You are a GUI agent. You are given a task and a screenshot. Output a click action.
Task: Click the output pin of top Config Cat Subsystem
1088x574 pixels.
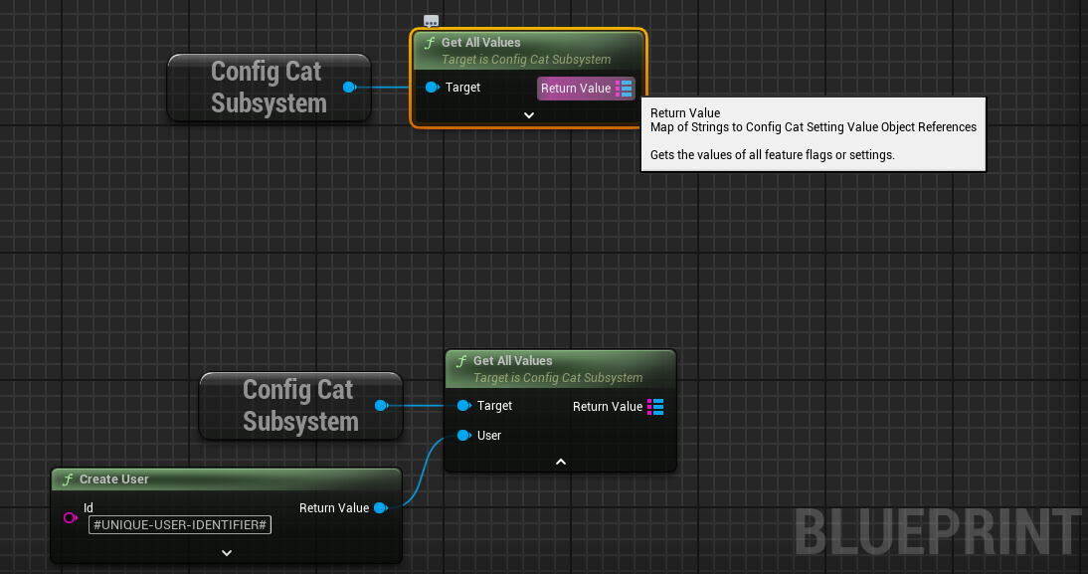click(350, 87)
